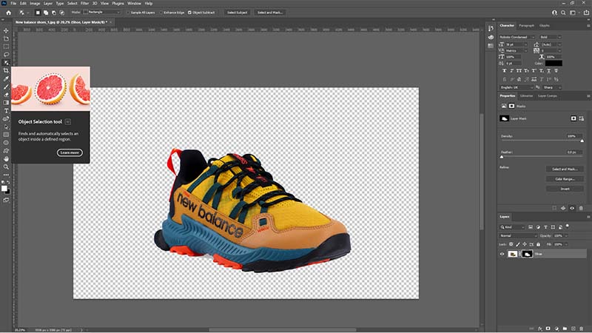Uncheck the Object Subtract checkbox
Viewport: 592px width, 333px height.
pos(189,13)
